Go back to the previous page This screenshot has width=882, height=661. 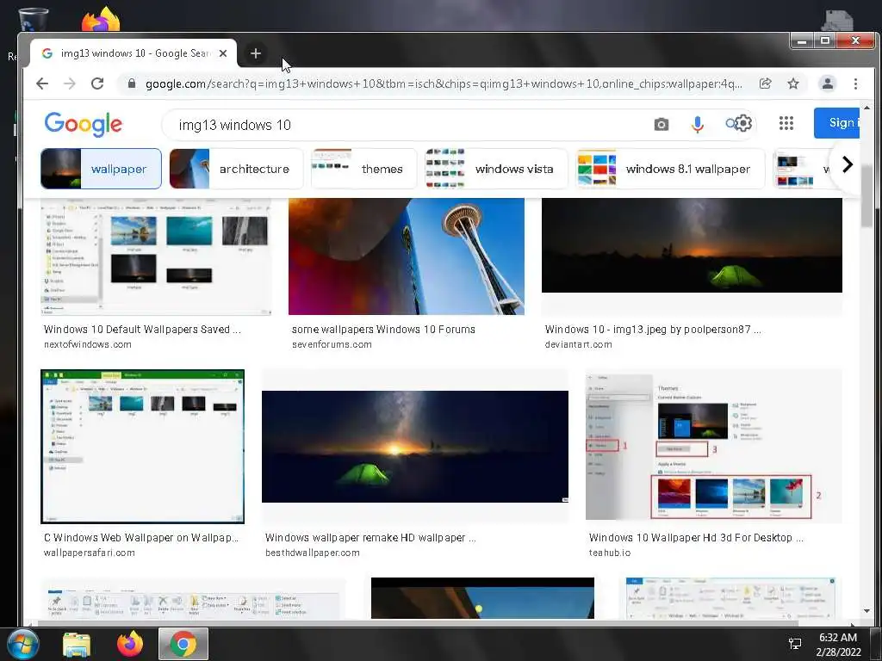point(42,83)
